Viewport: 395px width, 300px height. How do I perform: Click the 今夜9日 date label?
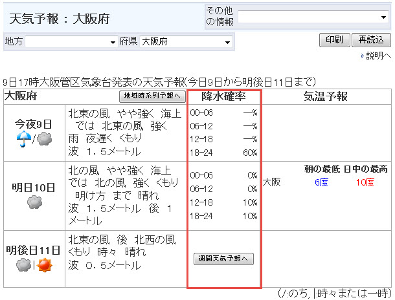(34, 123)
